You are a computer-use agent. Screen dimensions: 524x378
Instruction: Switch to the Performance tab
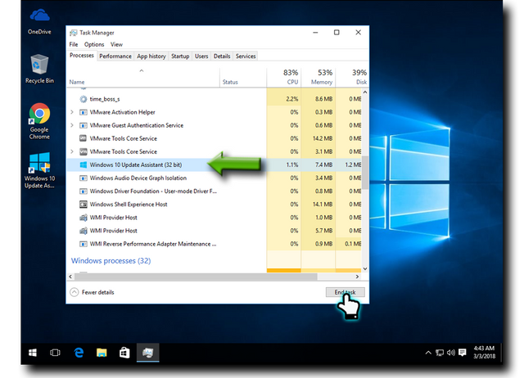(x=115, y=56)
